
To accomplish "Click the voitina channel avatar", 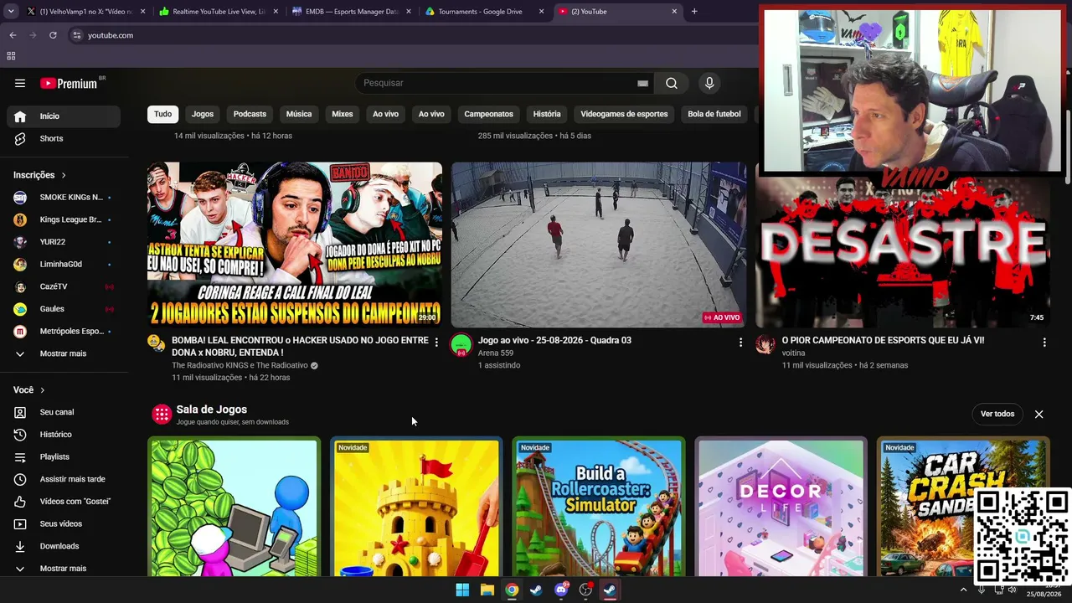I will tap(765, 344).
